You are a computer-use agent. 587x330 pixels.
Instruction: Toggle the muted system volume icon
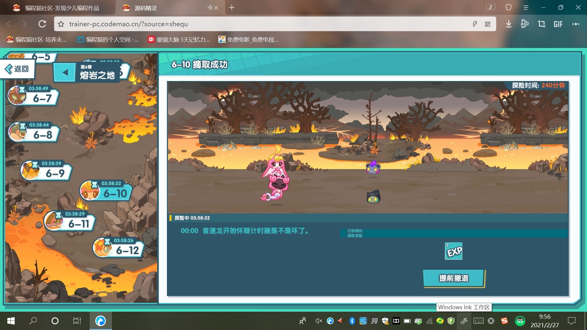click(x=319, y=321)
